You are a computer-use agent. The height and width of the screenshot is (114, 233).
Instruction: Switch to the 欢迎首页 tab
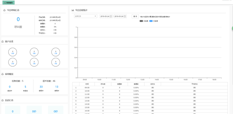point(8,3)
